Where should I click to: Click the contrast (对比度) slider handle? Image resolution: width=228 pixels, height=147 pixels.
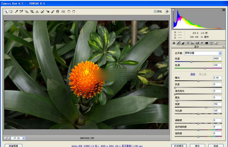tap(198, 114)
